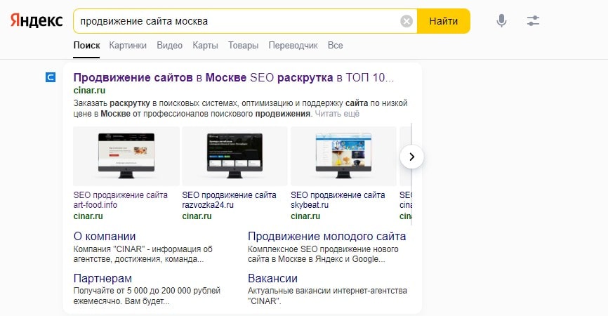The width and height of the screenshot is (608, 316).
Task: Open the О компании sitelink
Action: click(x=105, y=236)
